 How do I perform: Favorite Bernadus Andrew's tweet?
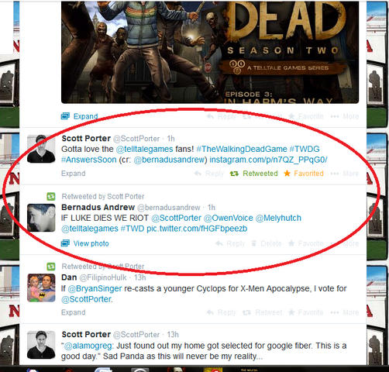[306, 243]
